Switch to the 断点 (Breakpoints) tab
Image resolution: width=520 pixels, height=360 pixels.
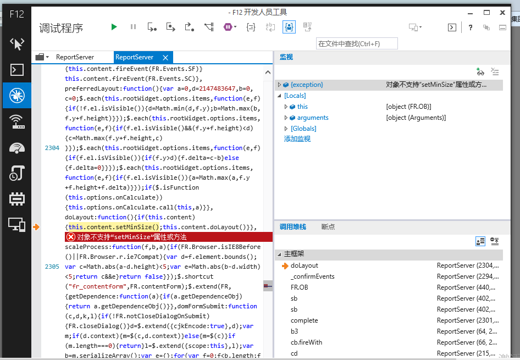[x=328, y=226]
